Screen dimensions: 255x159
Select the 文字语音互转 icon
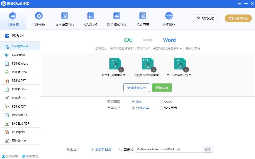coord(65,16)
